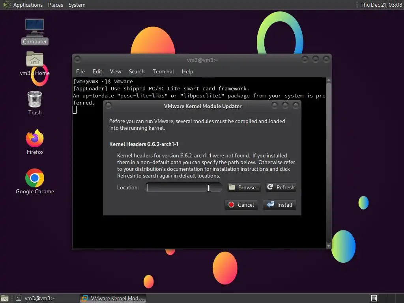Click the 'Location:' label
The height and width of the screenshot is (303, 404).
(128, 187)
